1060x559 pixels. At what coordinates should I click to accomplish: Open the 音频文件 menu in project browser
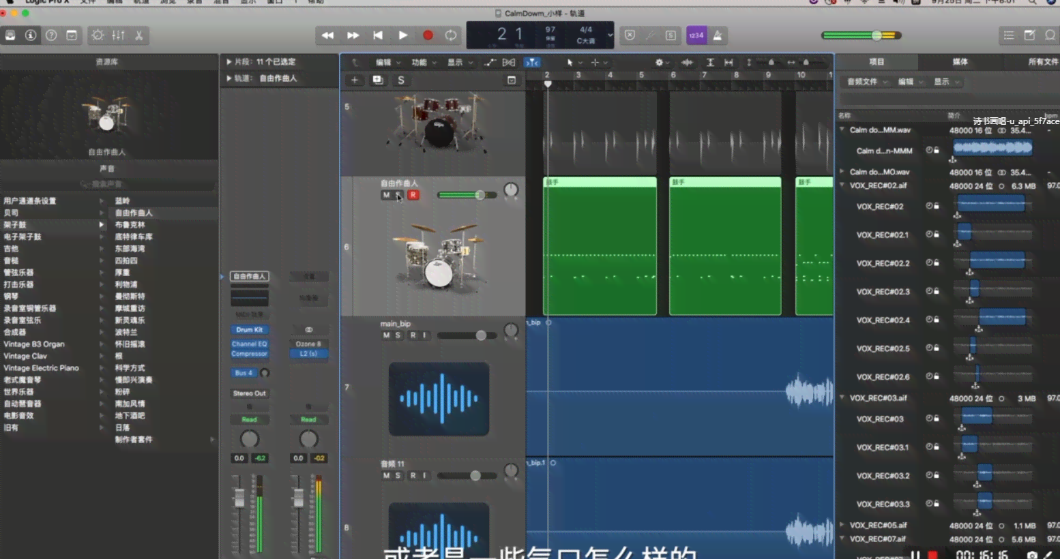pyautogui.click(x=867, y=82)
